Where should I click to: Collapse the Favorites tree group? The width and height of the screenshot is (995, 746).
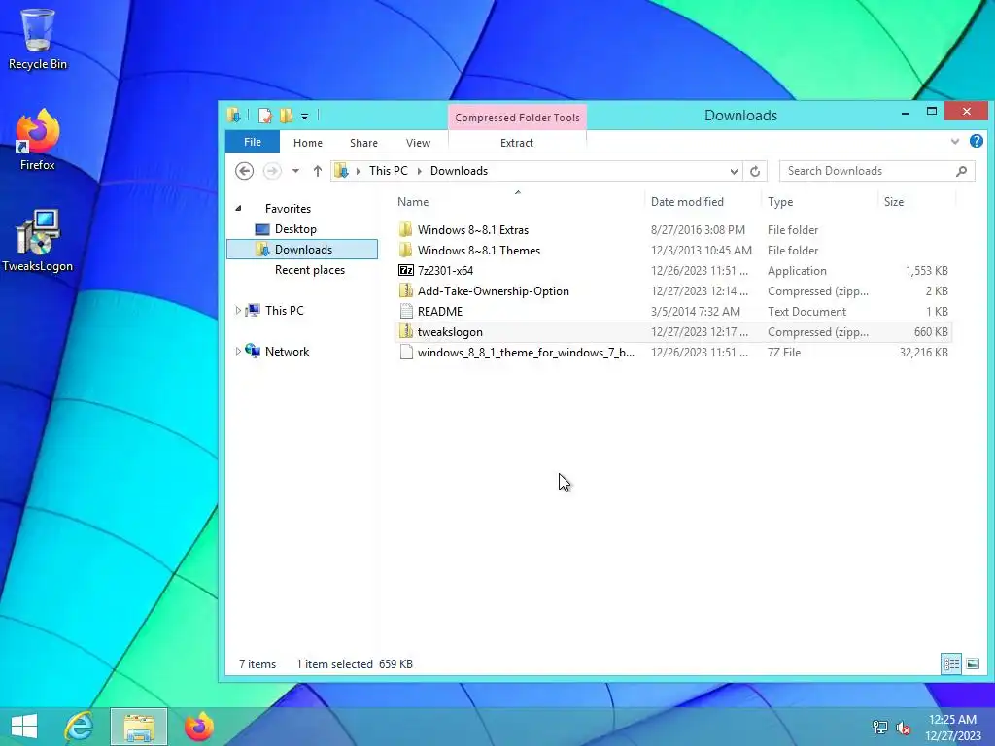point(239,208)
